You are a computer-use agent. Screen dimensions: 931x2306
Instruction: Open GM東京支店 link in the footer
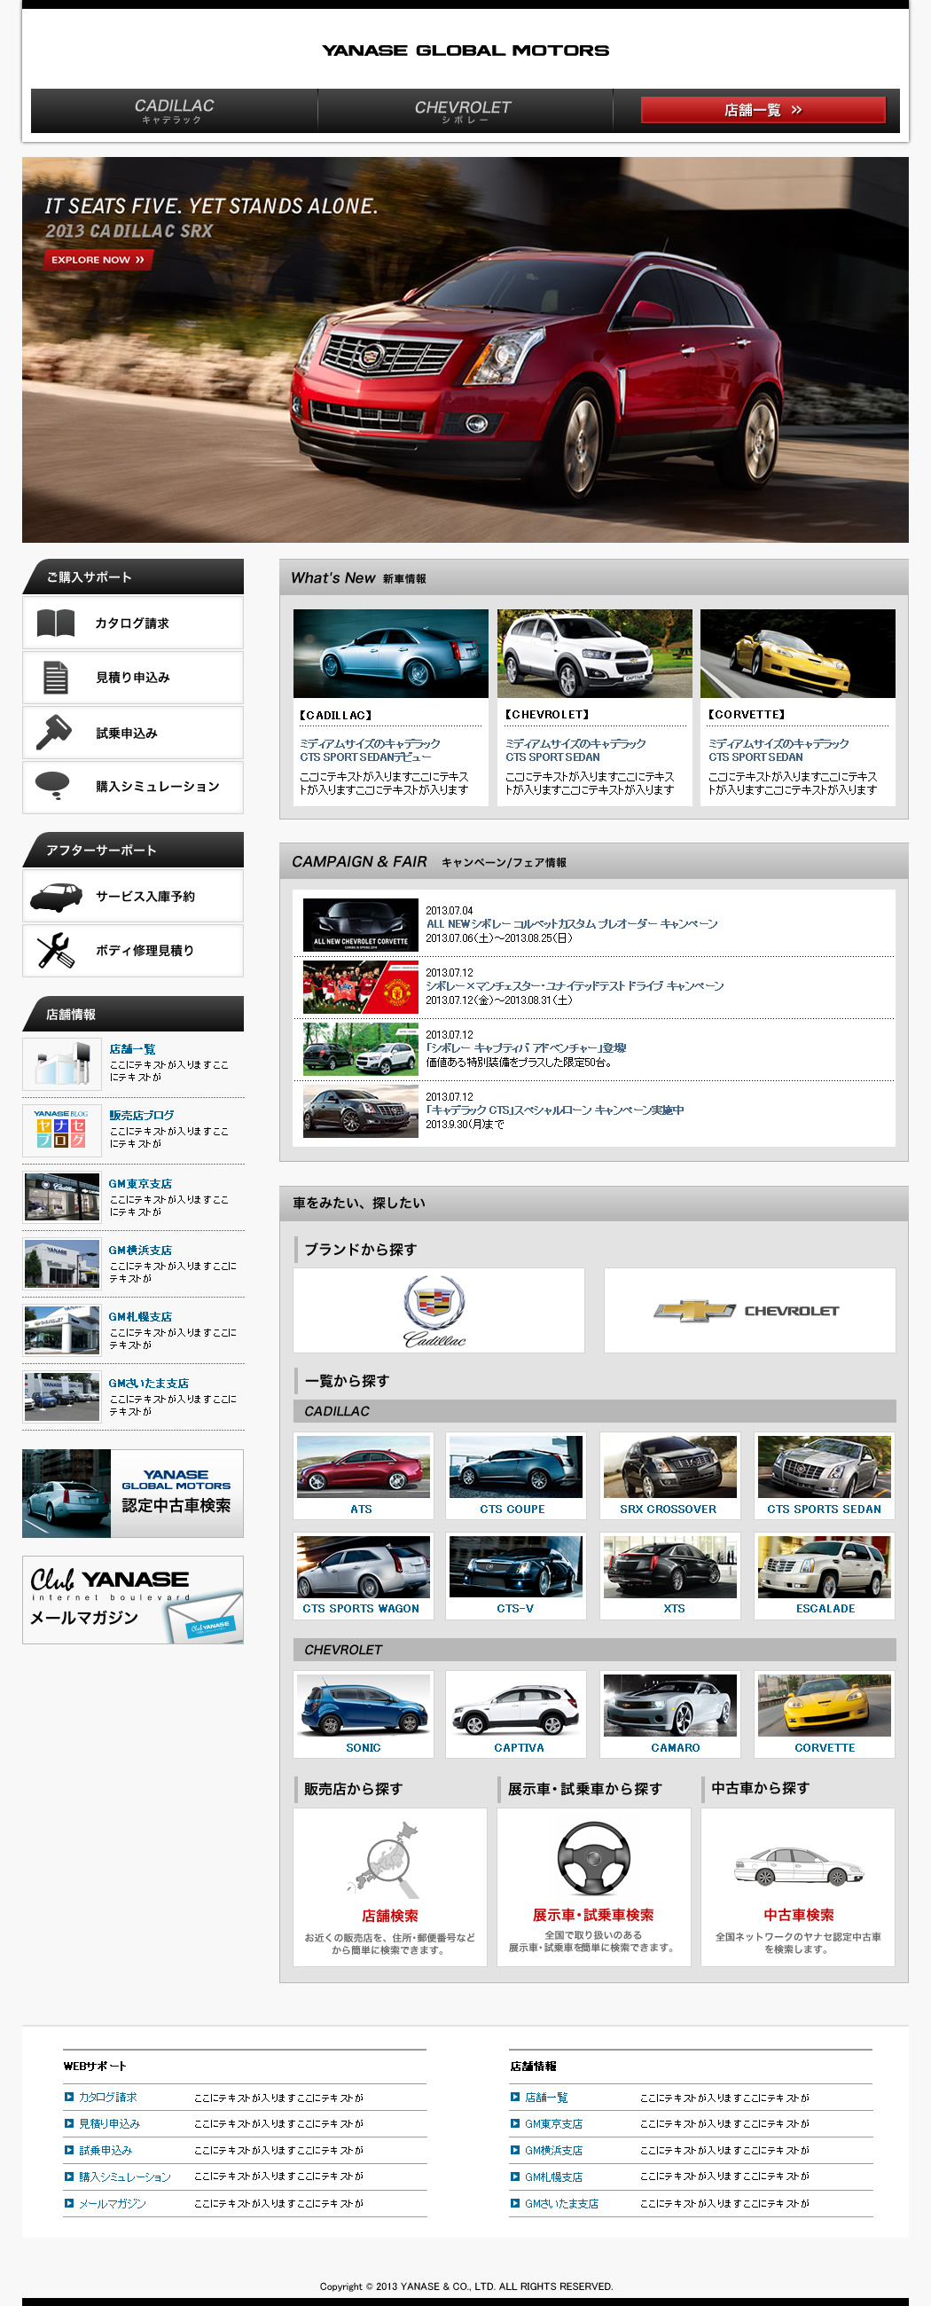tap(553, 2124)
